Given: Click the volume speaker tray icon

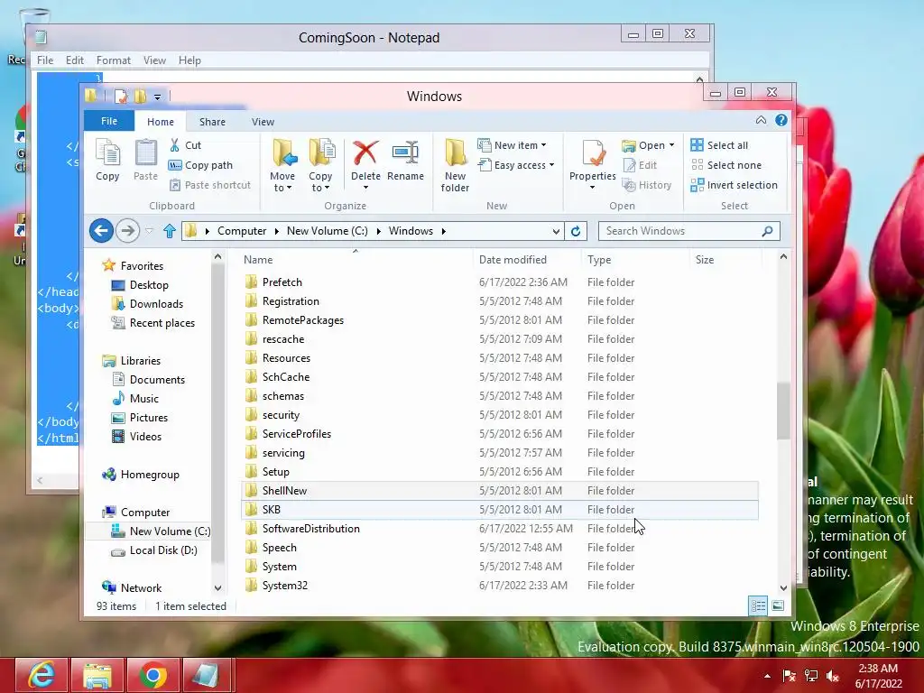Looking at the screenshot, I should tap(832, 676).
